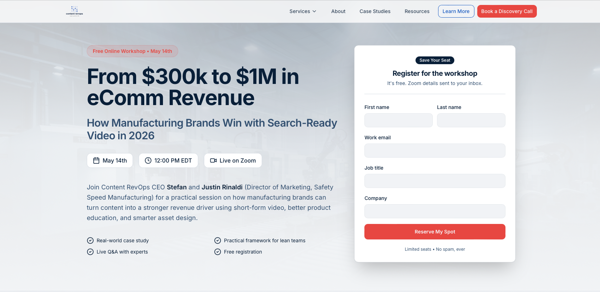
Task: Focus the Last name input field
Action: tap(471, 120)
